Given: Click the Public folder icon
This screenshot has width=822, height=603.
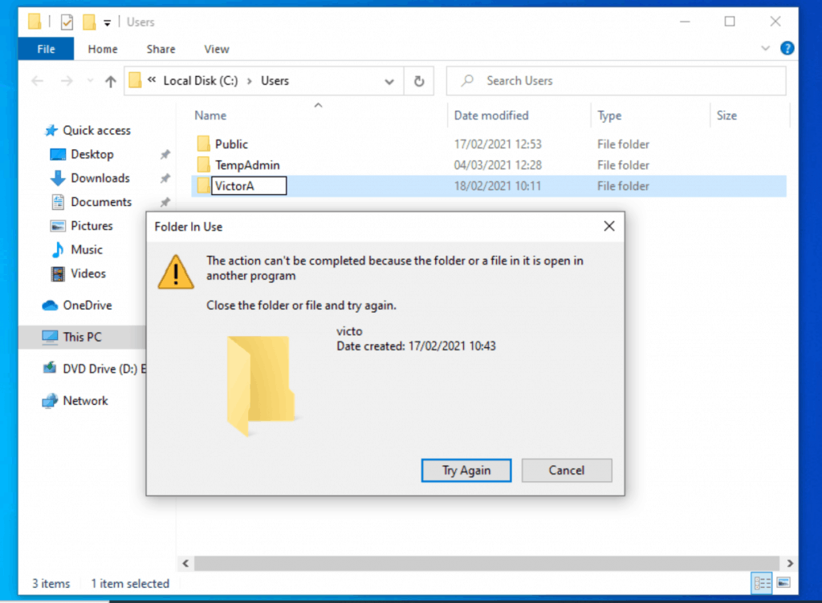Looking at the screenshot, I should tap(203, 144).
